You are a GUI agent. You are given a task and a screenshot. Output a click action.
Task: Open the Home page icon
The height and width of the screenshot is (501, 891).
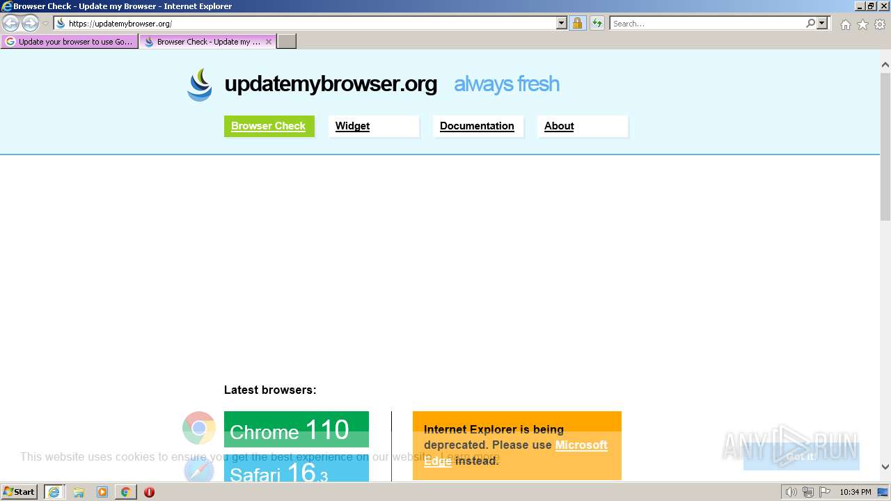pyautogui.click(x=845, y=24)
